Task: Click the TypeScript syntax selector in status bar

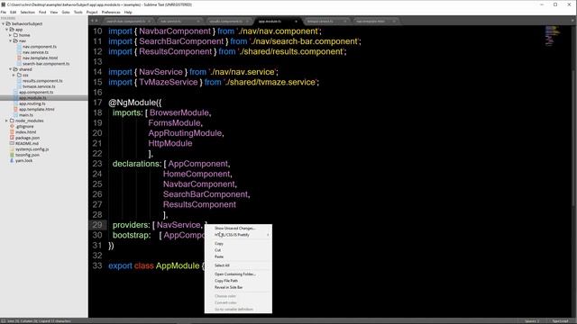Action: (x=560, y=321)
